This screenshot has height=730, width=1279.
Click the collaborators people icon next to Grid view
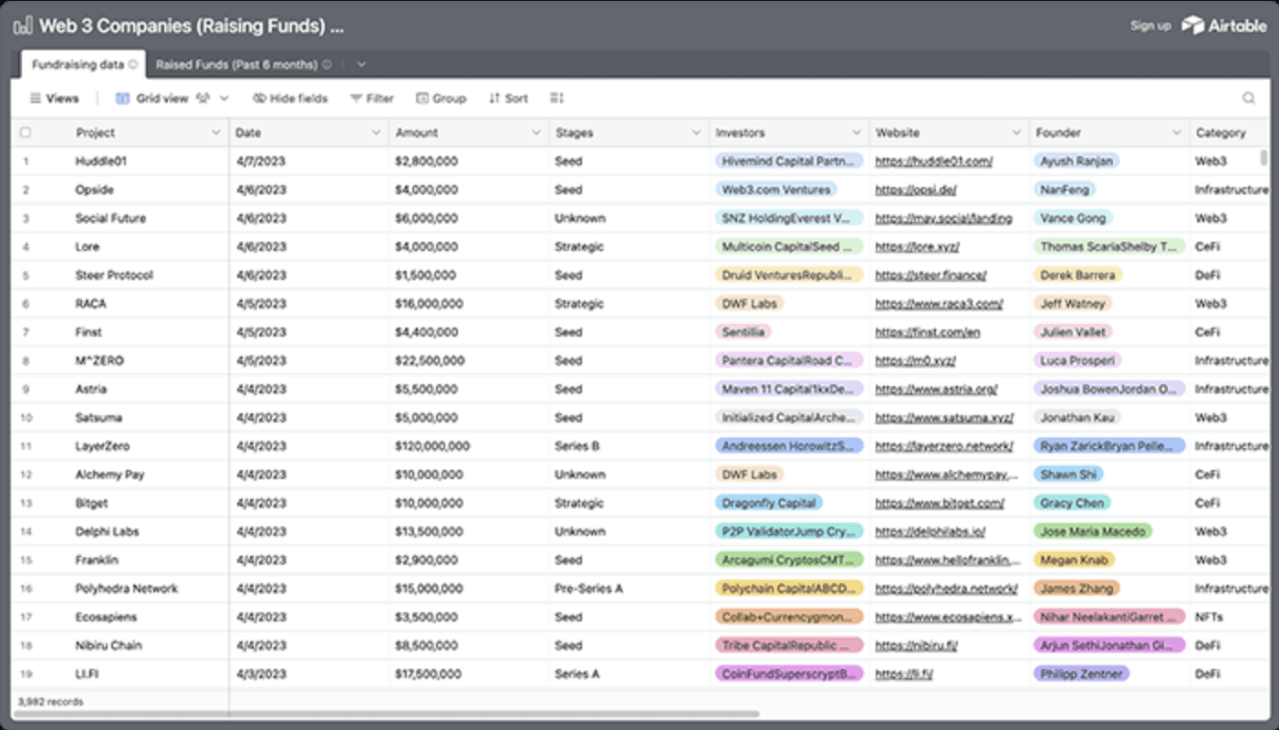tap(203, 99)
